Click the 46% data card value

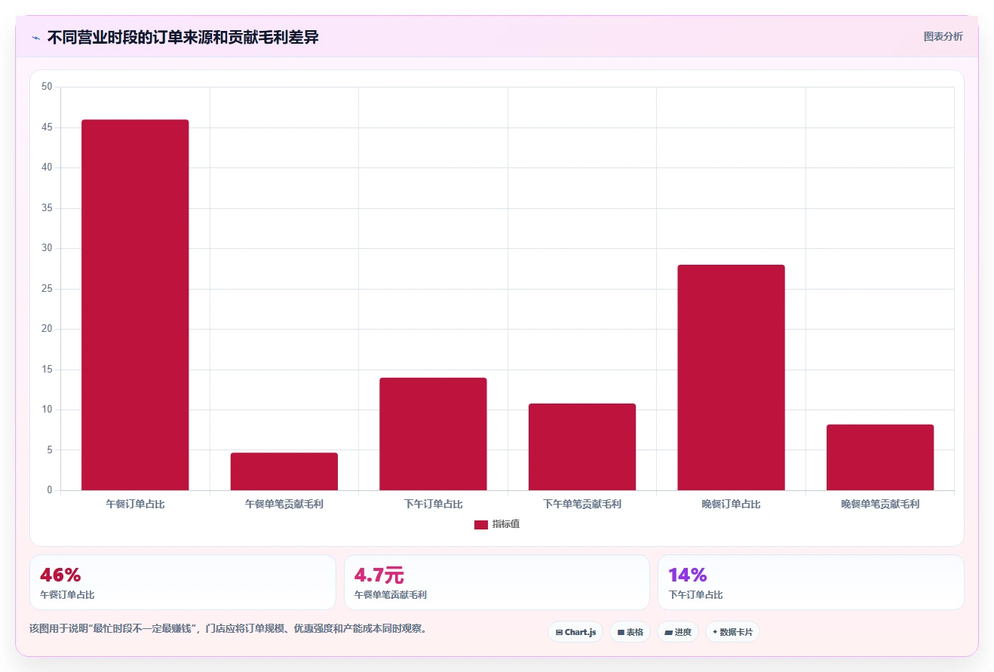(60, 575)
